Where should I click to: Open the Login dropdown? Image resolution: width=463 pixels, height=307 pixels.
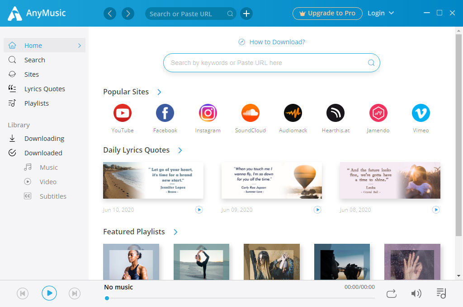pos(381,13)
